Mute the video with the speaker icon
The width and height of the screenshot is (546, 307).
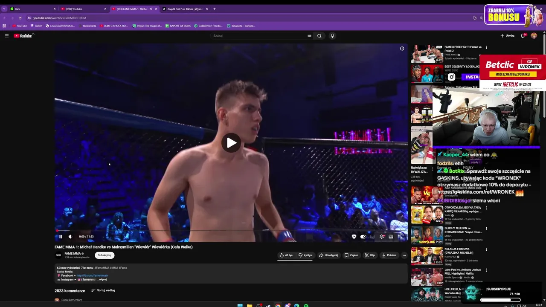point(70,237)
